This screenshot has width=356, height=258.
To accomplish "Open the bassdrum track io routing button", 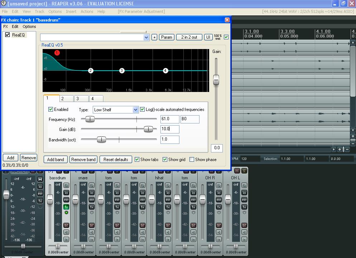I will pos(66,193).
